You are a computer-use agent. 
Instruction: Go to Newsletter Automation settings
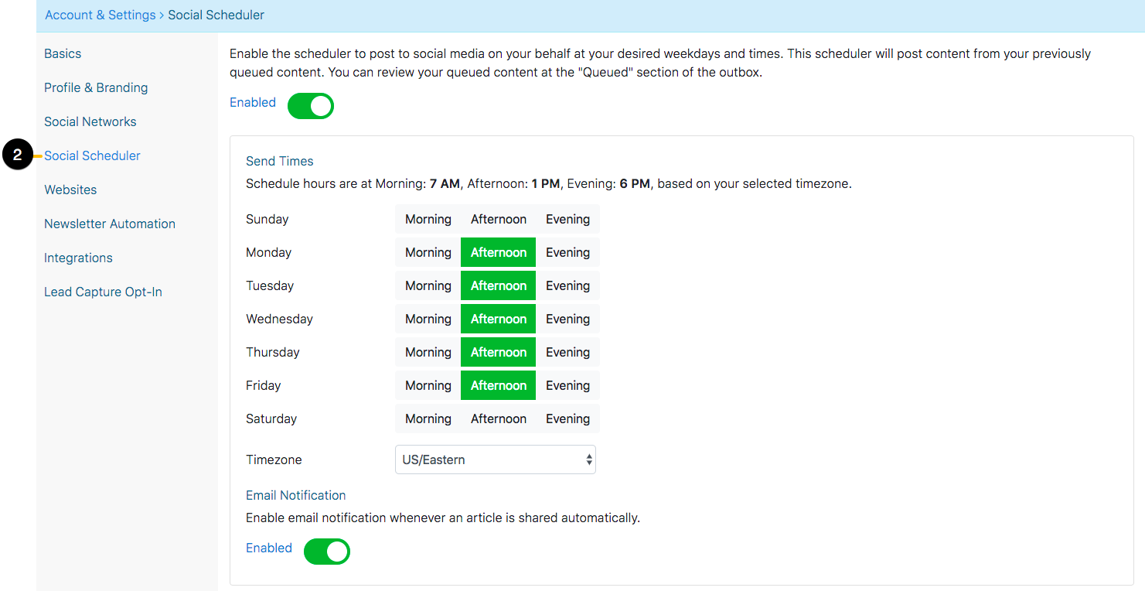point(109,224)
